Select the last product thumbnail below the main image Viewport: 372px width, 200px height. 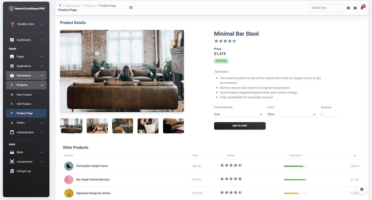tap(173, 126)
